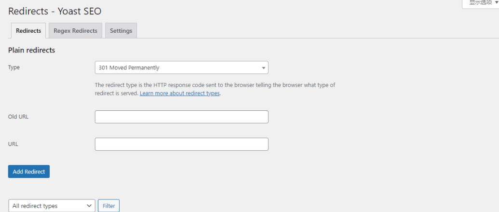Open Learn more about redirect types link
Viewport: 499px width, 212px height.
click(x=180, y=93)
